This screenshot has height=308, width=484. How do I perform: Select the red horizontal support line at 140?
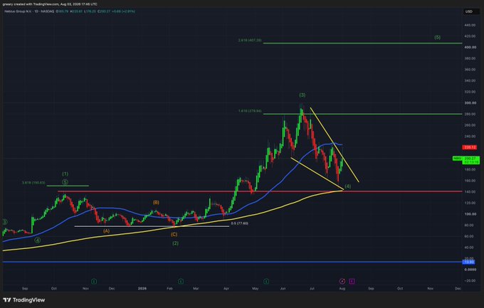pos(260,191)
